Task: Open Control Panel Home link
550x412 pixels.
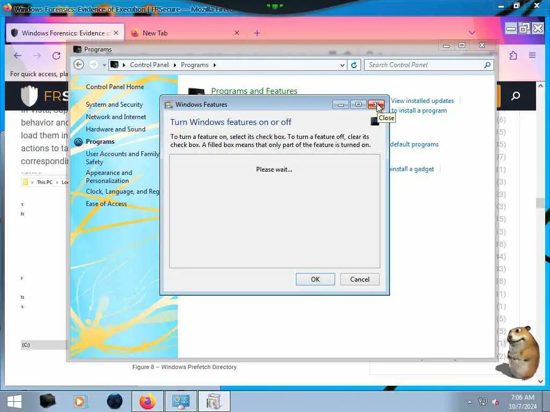Action: tap(115, 87)
